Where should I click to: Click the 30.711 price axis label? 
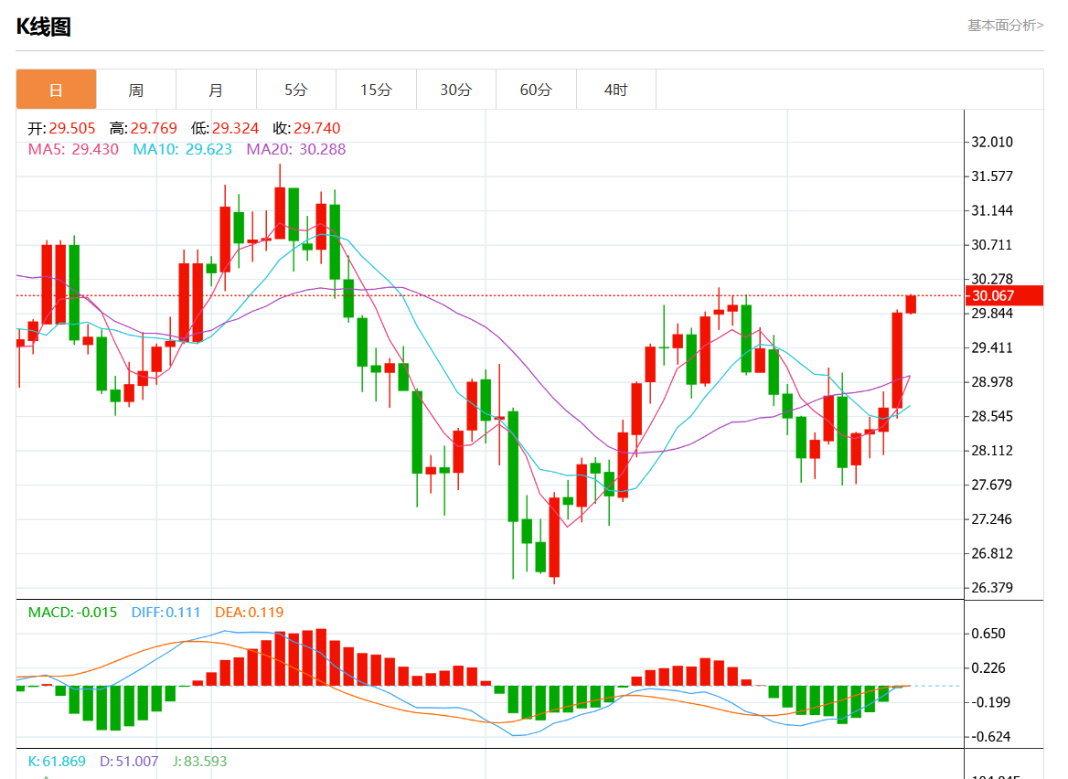(x=992, y=244)
